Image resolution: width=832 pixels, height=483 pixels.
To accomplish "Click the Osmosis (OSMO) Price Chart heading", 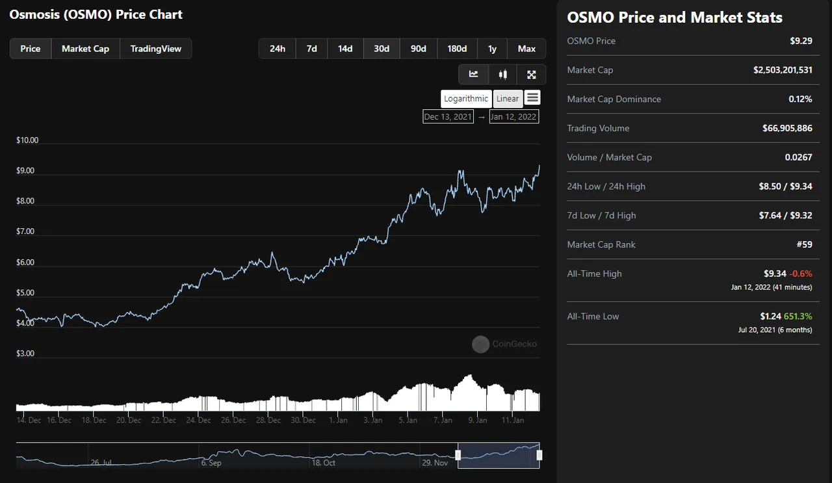I will click(x=96, y=14).
